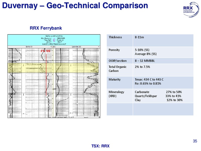The height and width of the screenshot is (151, 201).
Task: Click the OOIP/section row label
Action: click(x=118, y=61)
